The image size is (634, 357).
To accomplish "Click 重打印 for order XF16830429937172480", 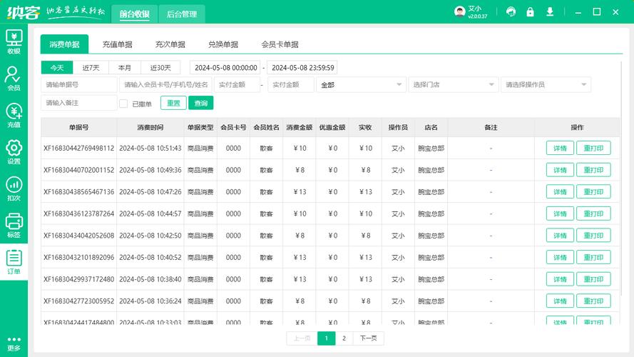I will [x=593, y=279].
